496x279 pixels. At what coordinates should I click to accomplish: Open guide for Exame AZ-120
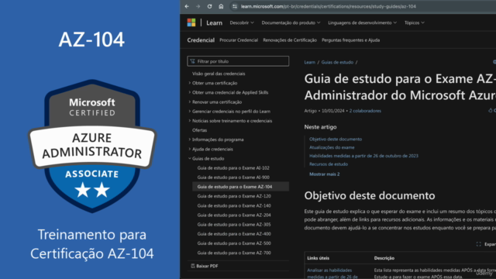[x=234, y=196]
